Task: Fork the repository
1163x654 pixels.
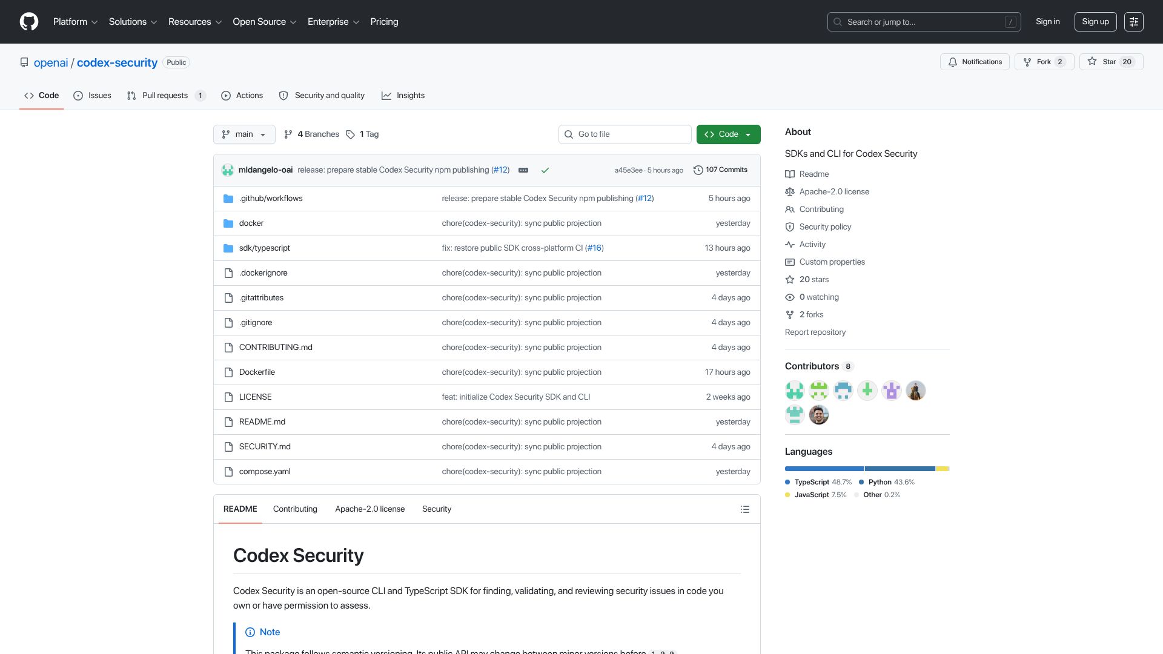Action: pos(1044,62)
